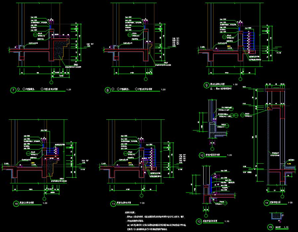Click the detail number 9 circle marker
This screenshot has width=298, height=232.
pyautogui.click(x=206, y=85)
